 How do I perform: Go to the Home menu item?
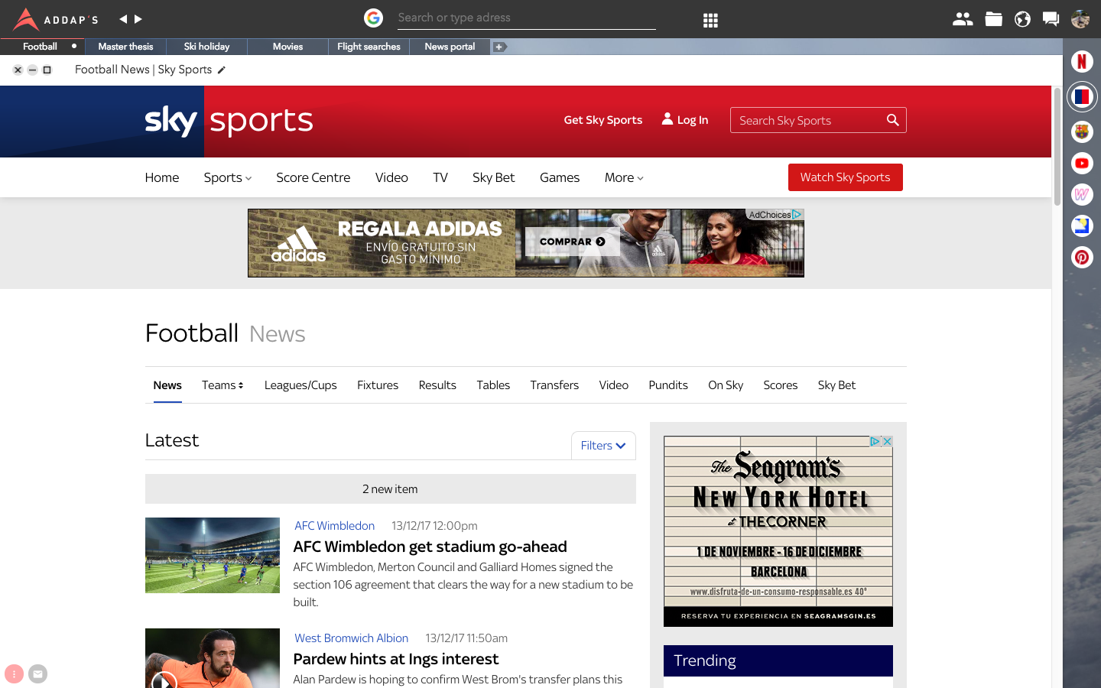click(162, 177)
